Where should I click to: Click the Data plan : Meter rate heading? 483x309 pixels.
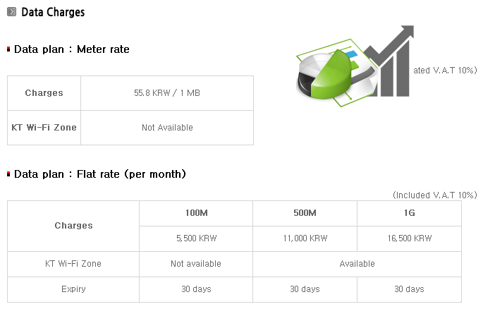71,49
